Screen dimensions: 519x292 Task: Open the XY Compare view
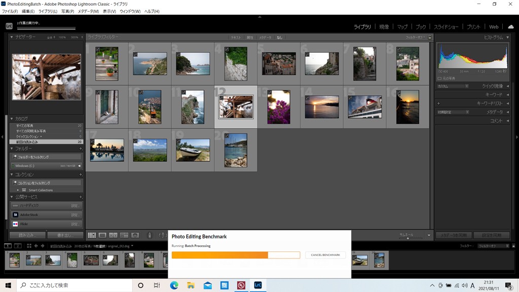113,235
